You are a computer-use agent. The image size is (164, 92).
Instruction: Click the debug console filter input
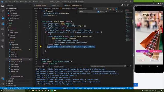(107, 66)
